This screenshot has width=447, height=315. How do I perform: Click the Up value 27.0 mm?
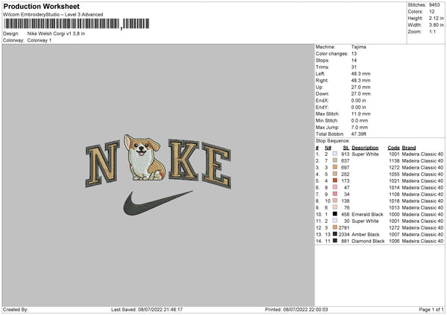point(361,87)
